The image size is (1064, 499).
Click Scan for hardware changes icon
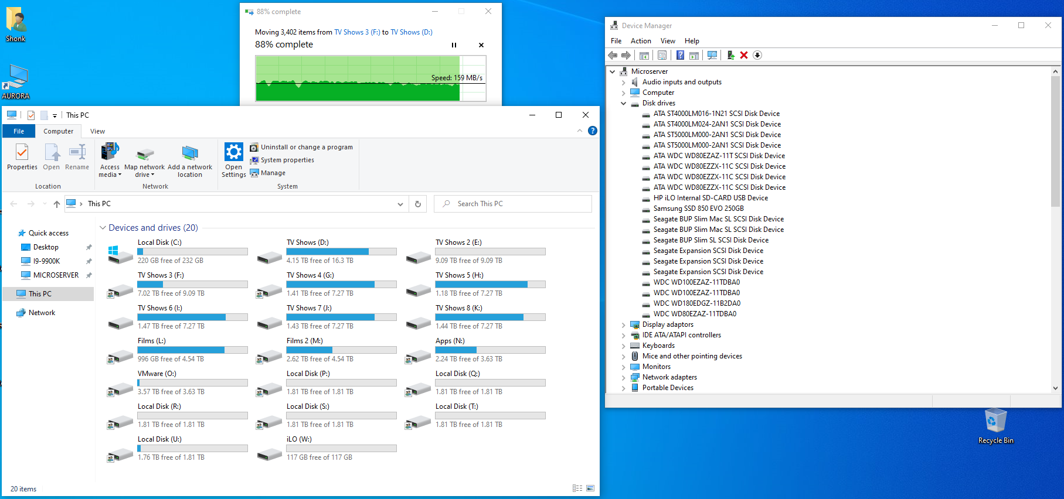tap(712, 55)
